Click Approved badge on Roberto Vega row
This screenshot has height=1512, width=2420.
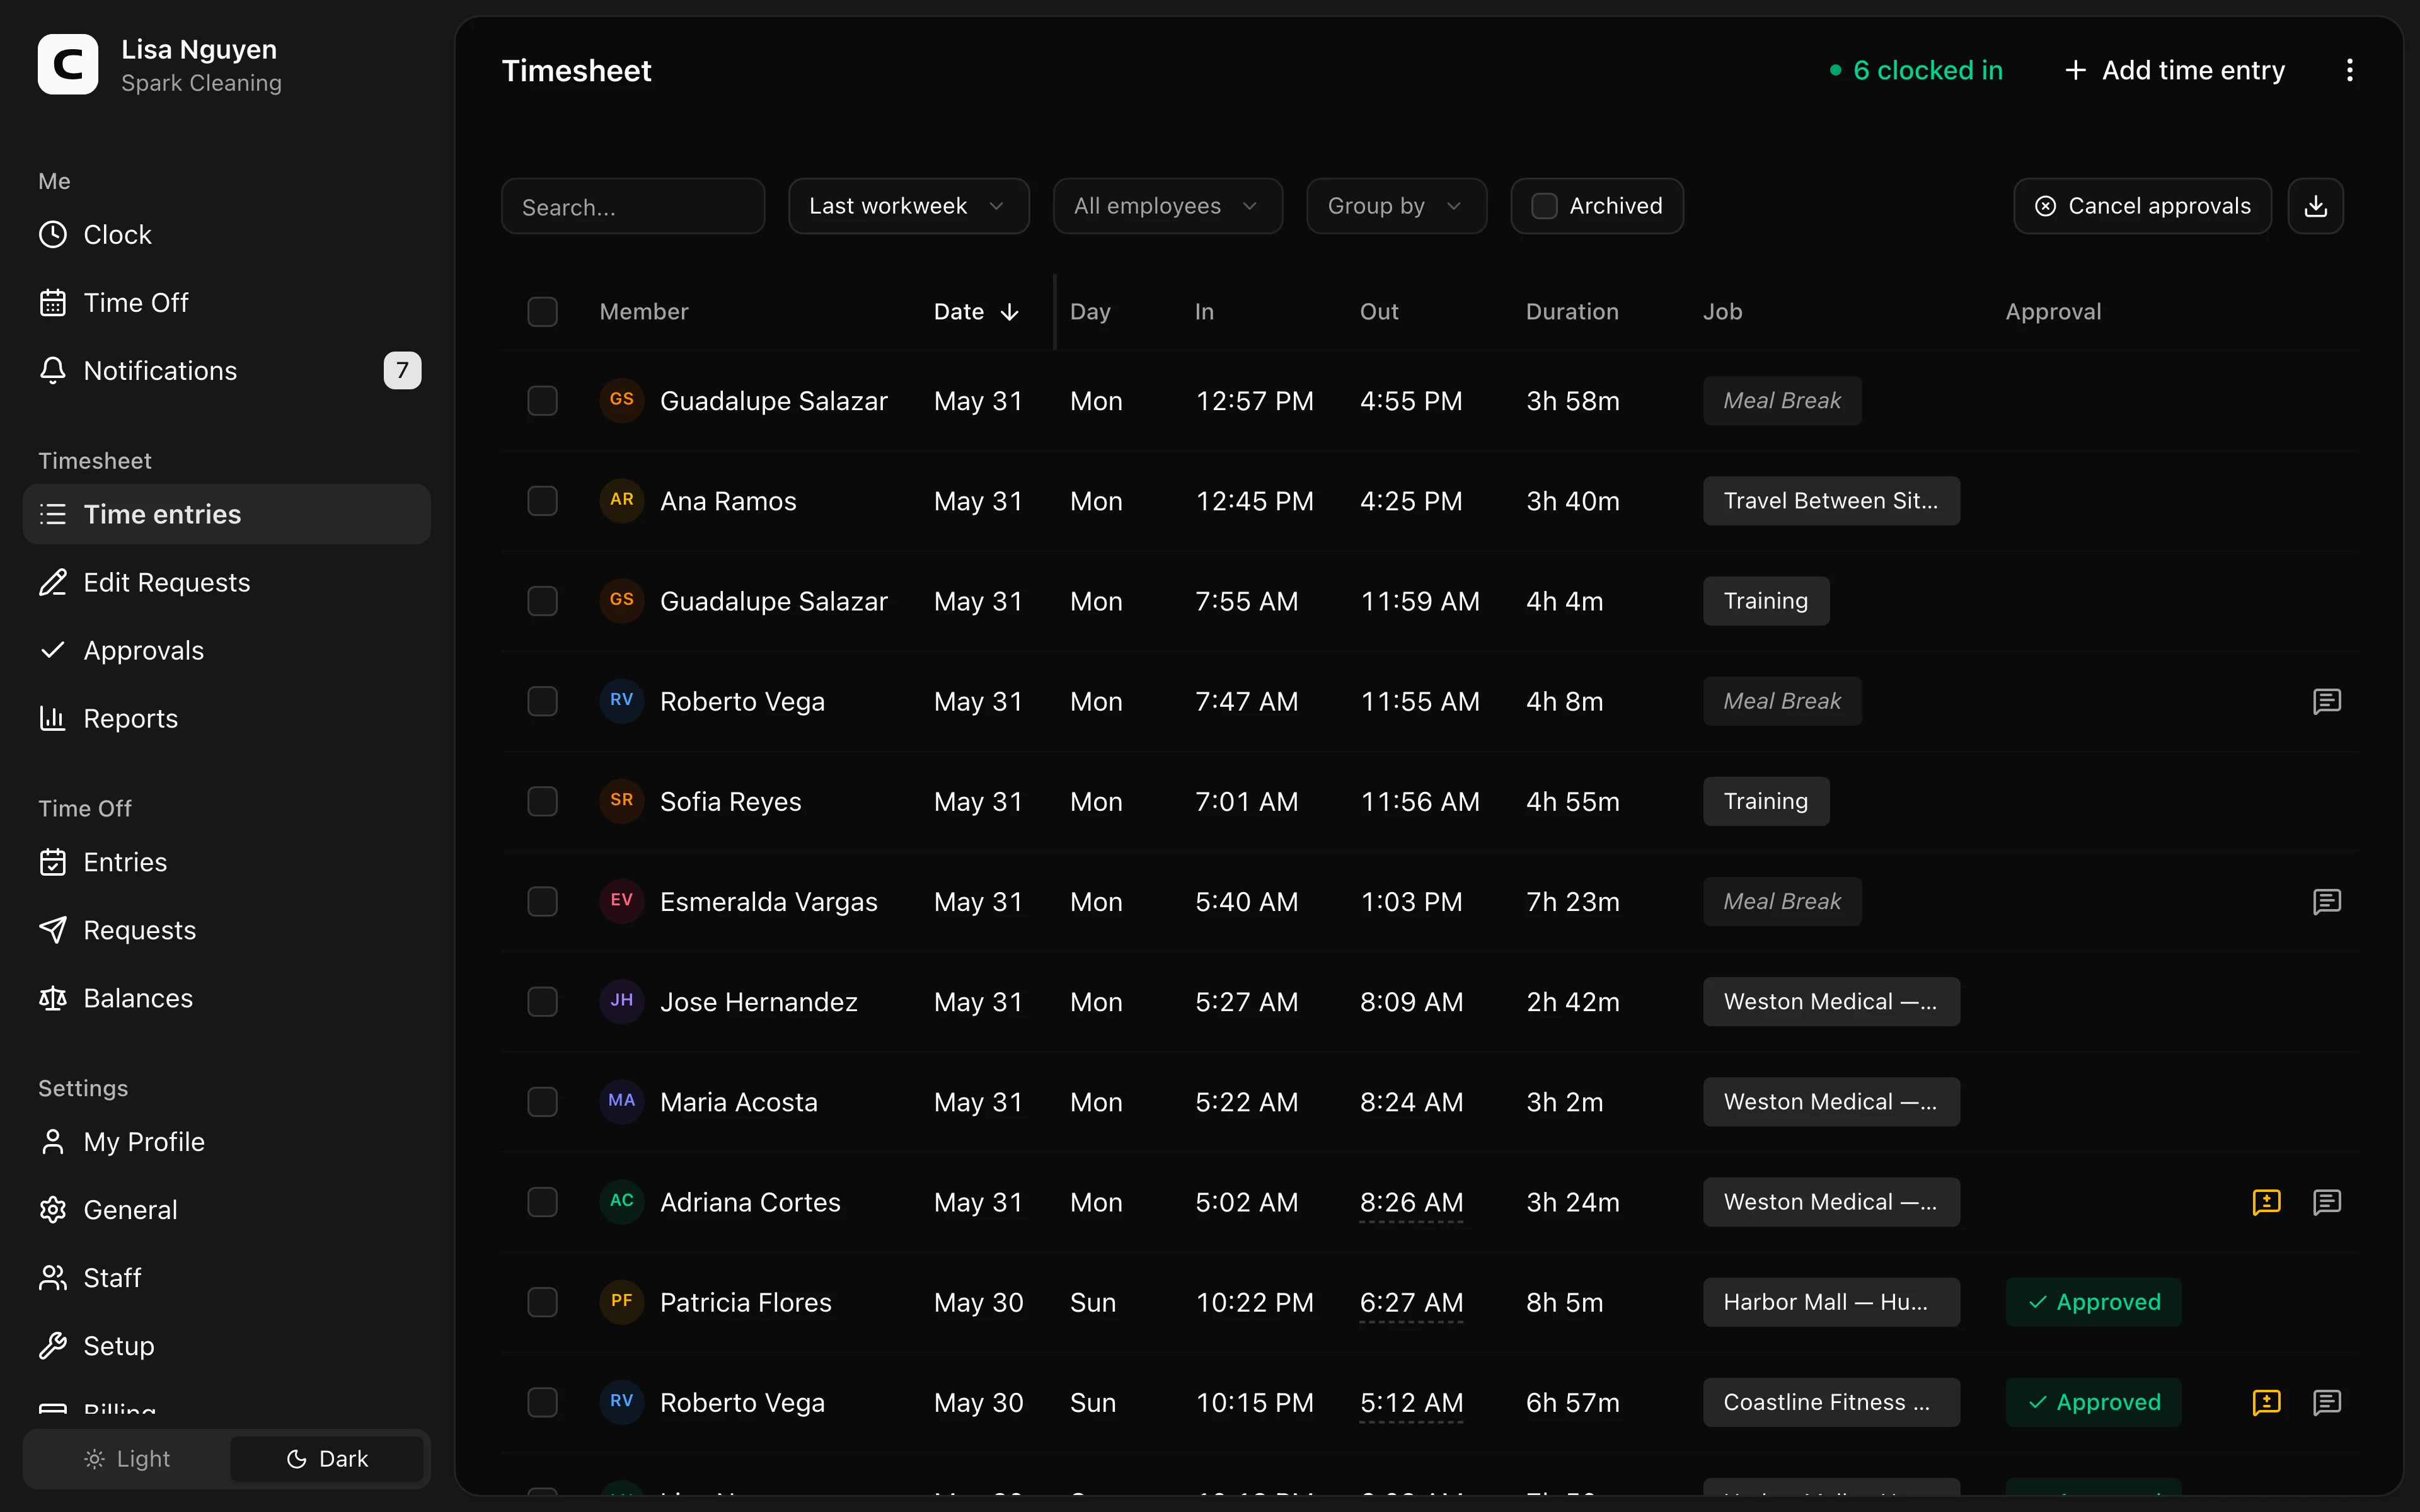point(2093,1402)
